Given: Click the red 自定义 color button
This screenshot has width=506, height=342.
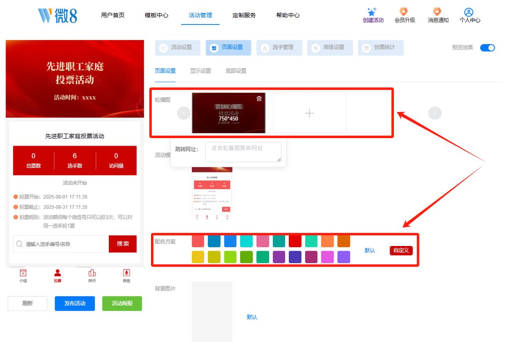Looking at the screenshot, I should 401,250.
